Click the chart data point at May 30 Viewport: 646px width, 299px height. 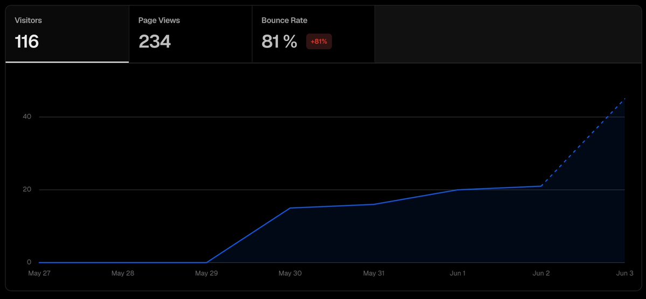290,208
